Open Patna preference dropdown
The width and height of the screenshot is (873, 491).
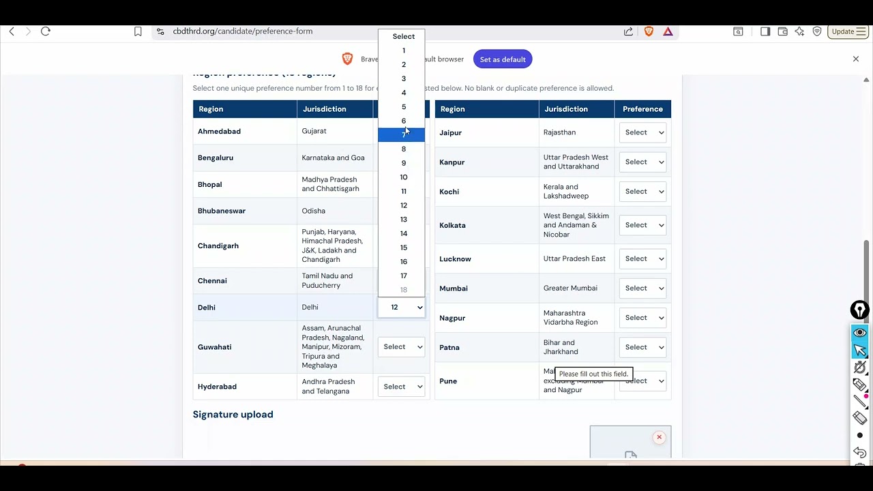pos(643,347)
